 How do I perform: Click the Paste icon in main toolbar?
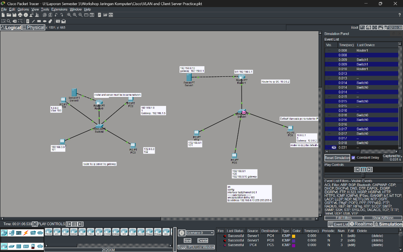pyautogui.click(x=50, y=15)
